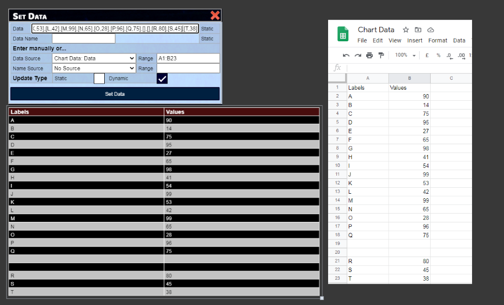The image size is (504, 305).
Task: Format as percent
Action: tap(438, 55)
